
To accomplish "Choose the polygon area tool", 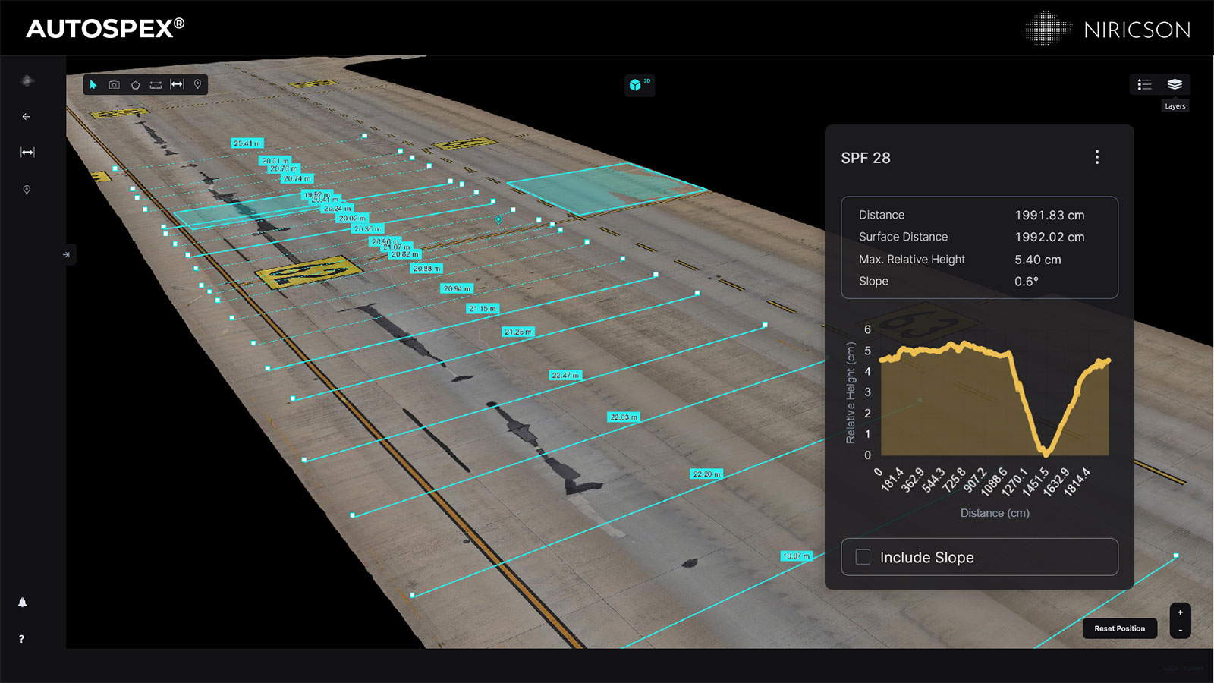I will click(x=135, y=85).
